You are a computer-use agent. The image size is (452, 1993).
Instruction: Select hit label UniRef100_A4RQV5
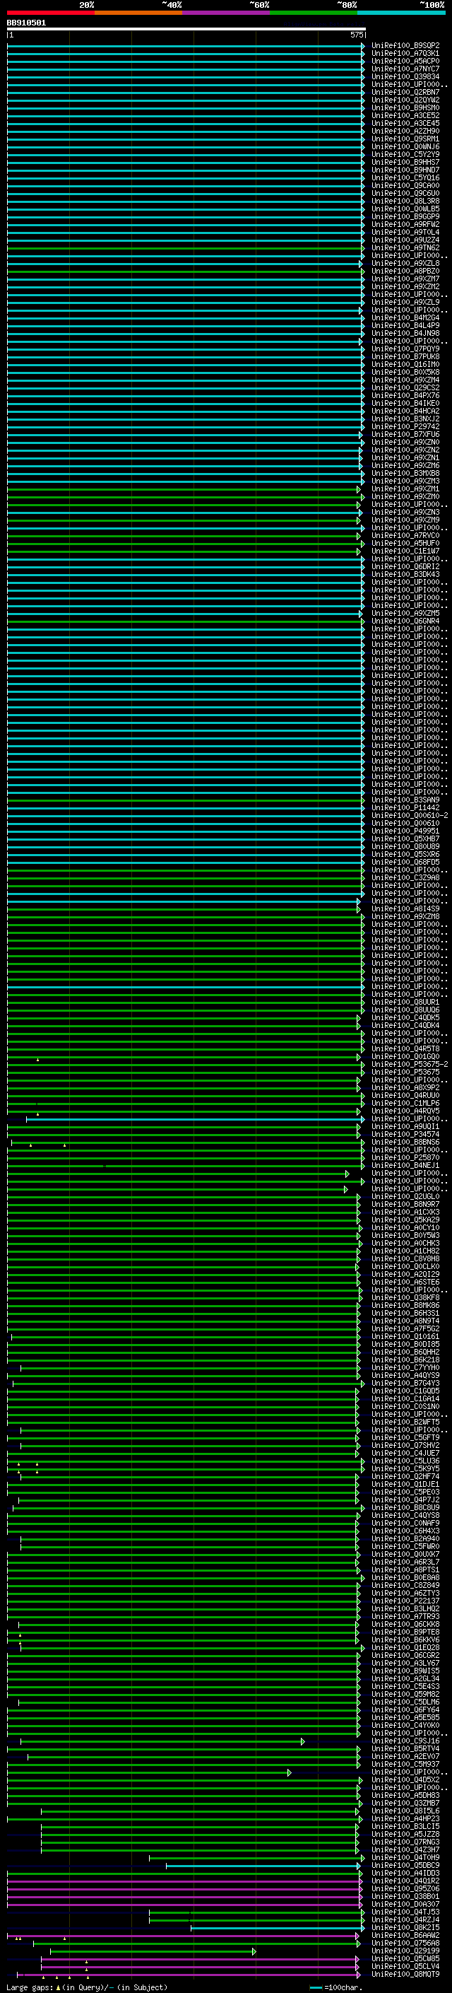(x=405, y=1111)
